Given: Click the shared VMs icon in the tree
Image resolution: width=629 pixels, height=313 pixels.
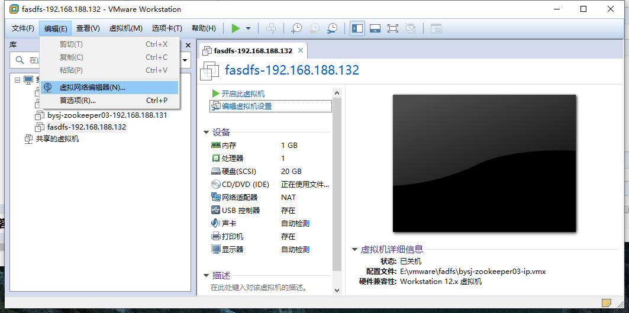Looking at the screenshot, I should coord(28,139).
